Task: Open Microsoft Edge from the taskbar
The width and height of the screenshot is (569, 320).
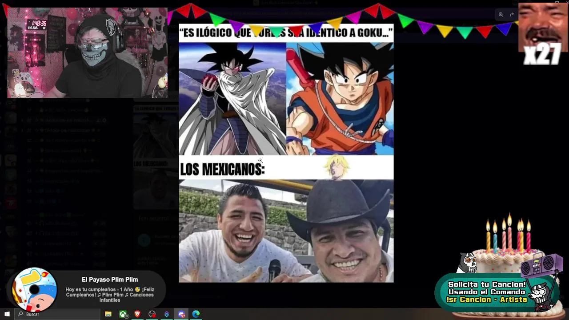Action: tap(196, 314)
